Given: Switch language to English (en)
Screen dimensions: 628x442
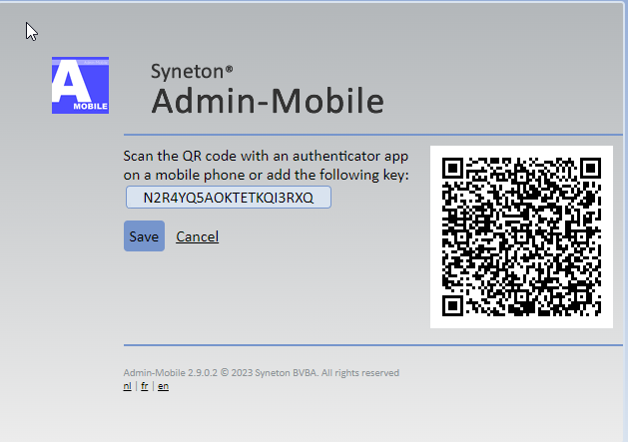Looking at the screenshot, I should point(163,386).
